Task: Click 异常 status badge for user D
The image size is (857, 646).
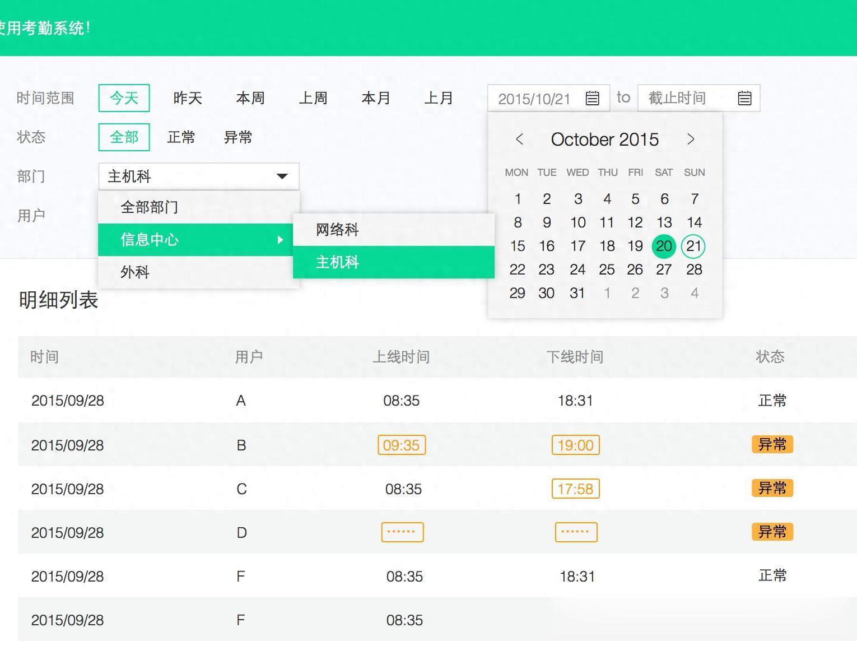Action: [772, 532]
